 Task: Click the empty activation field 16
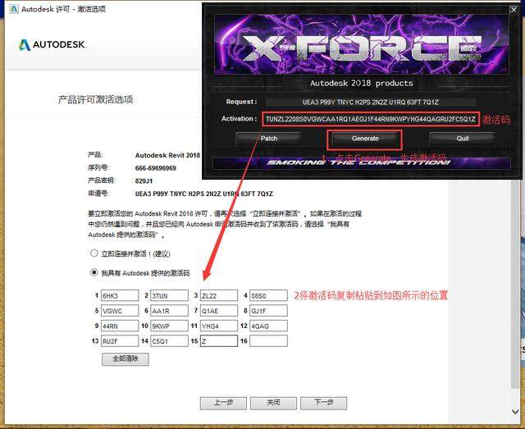268,341
